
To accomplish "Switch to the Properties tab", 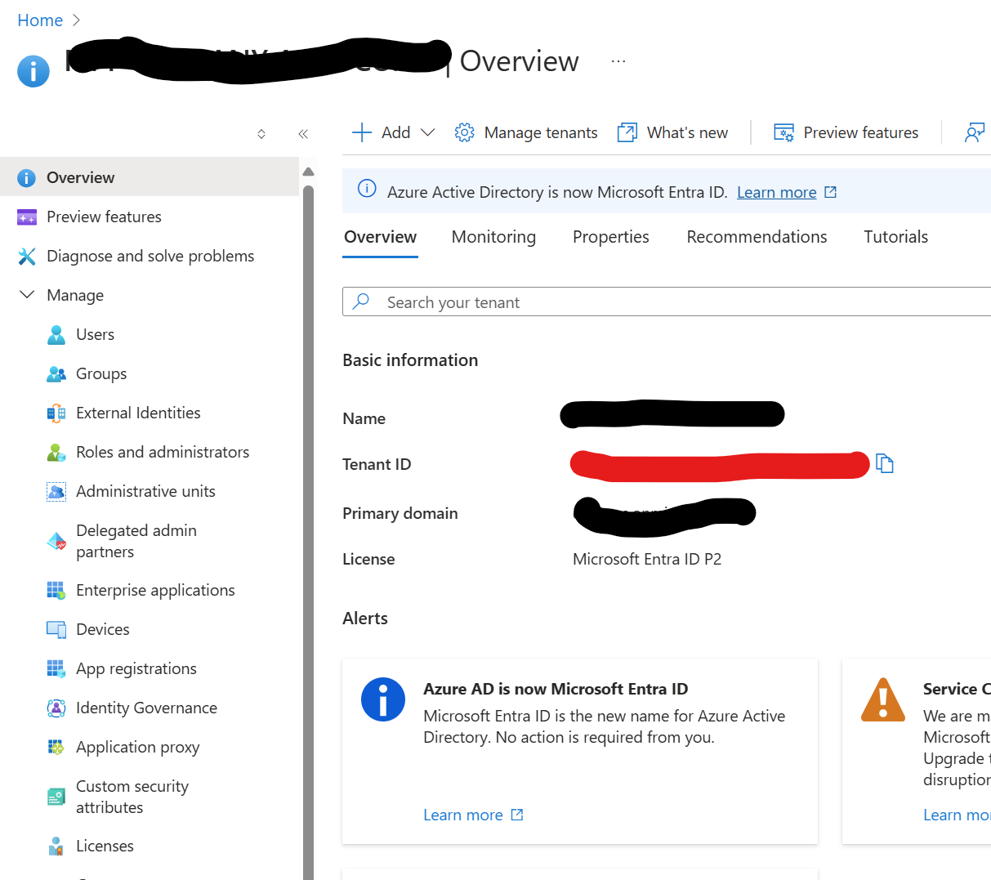I will click(611, 237).
